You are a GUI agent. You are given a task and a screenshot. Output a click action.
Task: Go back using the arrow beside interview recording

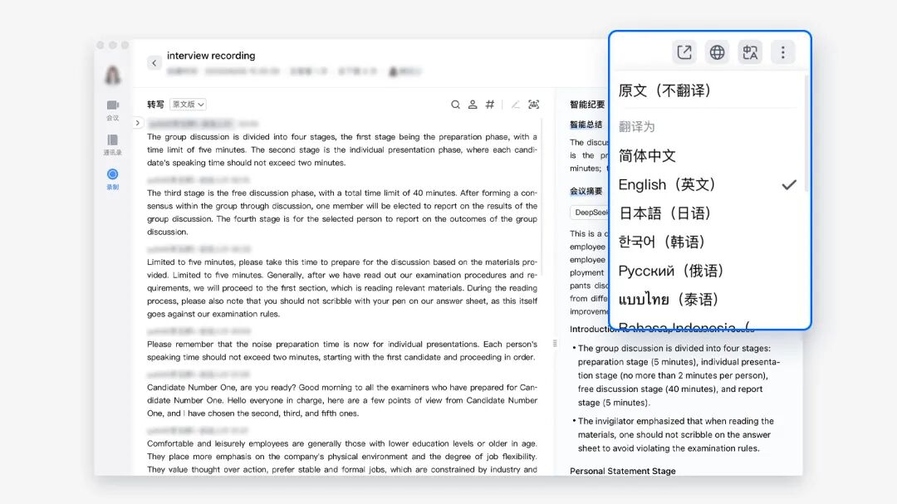154,63
